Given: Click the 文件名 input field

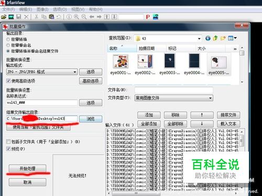Looking at the screenshot, I should click(174, 90).
